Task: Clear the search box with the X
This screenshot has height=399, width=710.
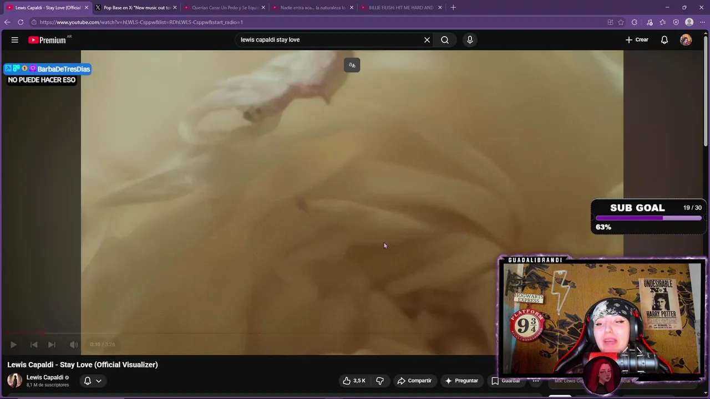Action: click(x=427, y=40)
